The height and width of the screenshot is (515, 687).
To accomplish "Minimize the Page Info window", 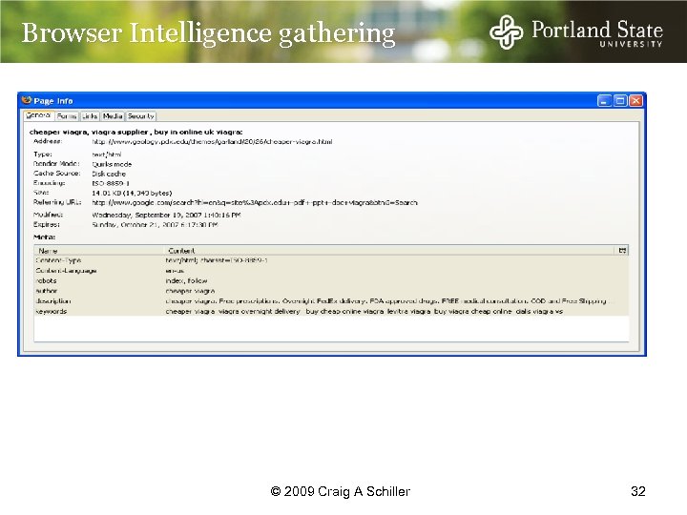I will click(x=604, y=101).
